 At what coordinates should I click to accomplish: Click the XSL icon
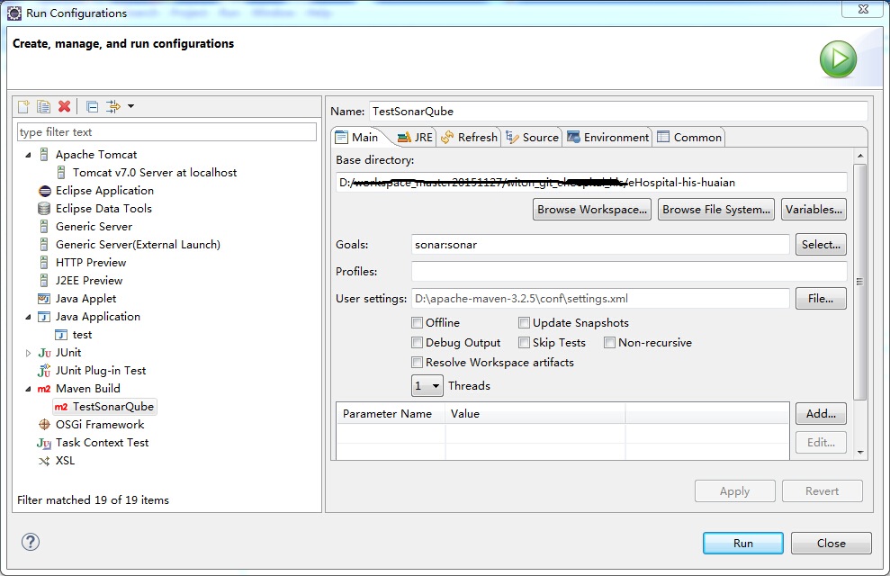click(44, 461)
